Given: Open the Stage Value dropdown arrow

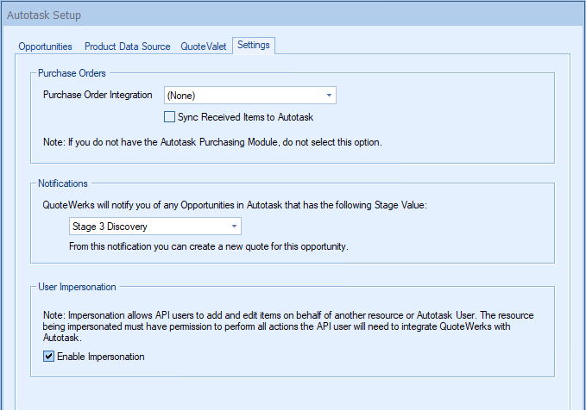Looking at the screenshot, I should (x=234, y=227).
